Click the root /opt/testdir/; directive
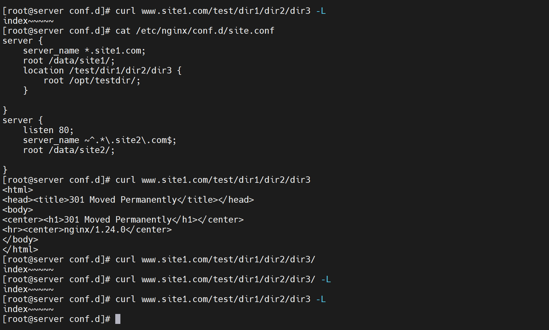The image size is (549, 330). tap(92, 80)
